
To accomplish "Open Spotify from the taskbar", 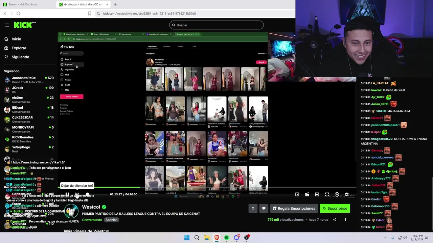I will (x=227, y=238).
